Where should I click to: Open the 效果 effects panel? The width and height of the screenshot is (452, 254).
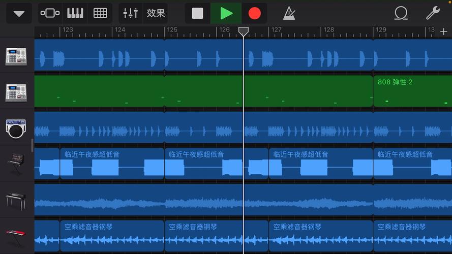pyautogui.click(x=156, y=13)
